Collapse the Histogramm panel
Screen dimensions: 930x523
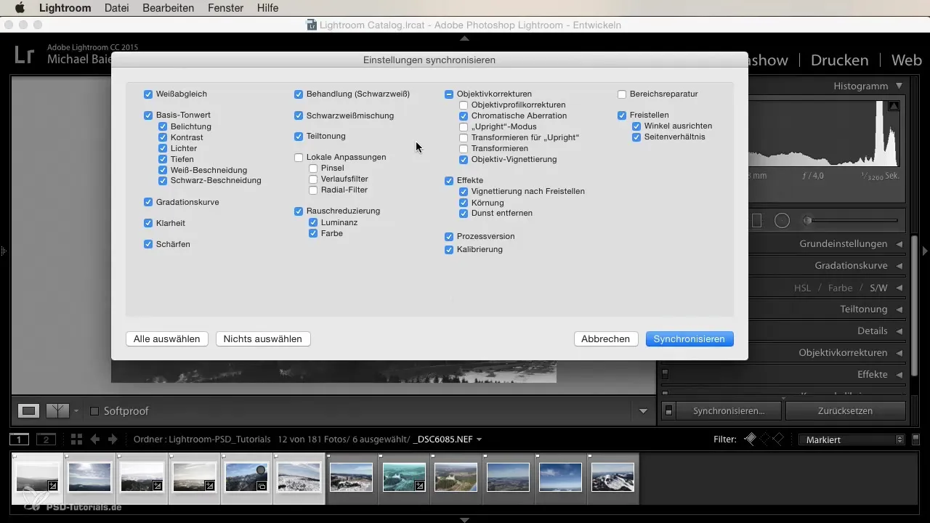[x=899, y=86]
